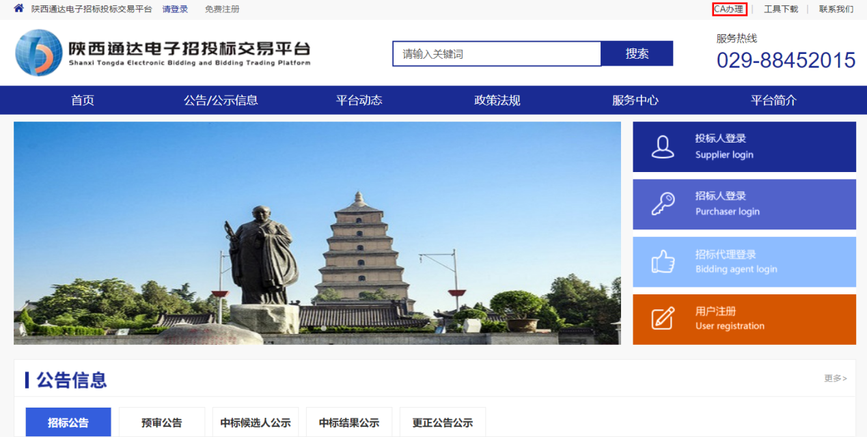The image size is (867, 437).
Task: Switch to the 更正公告公示 tab
Action: pyautogui.click(x=443, y=422)
